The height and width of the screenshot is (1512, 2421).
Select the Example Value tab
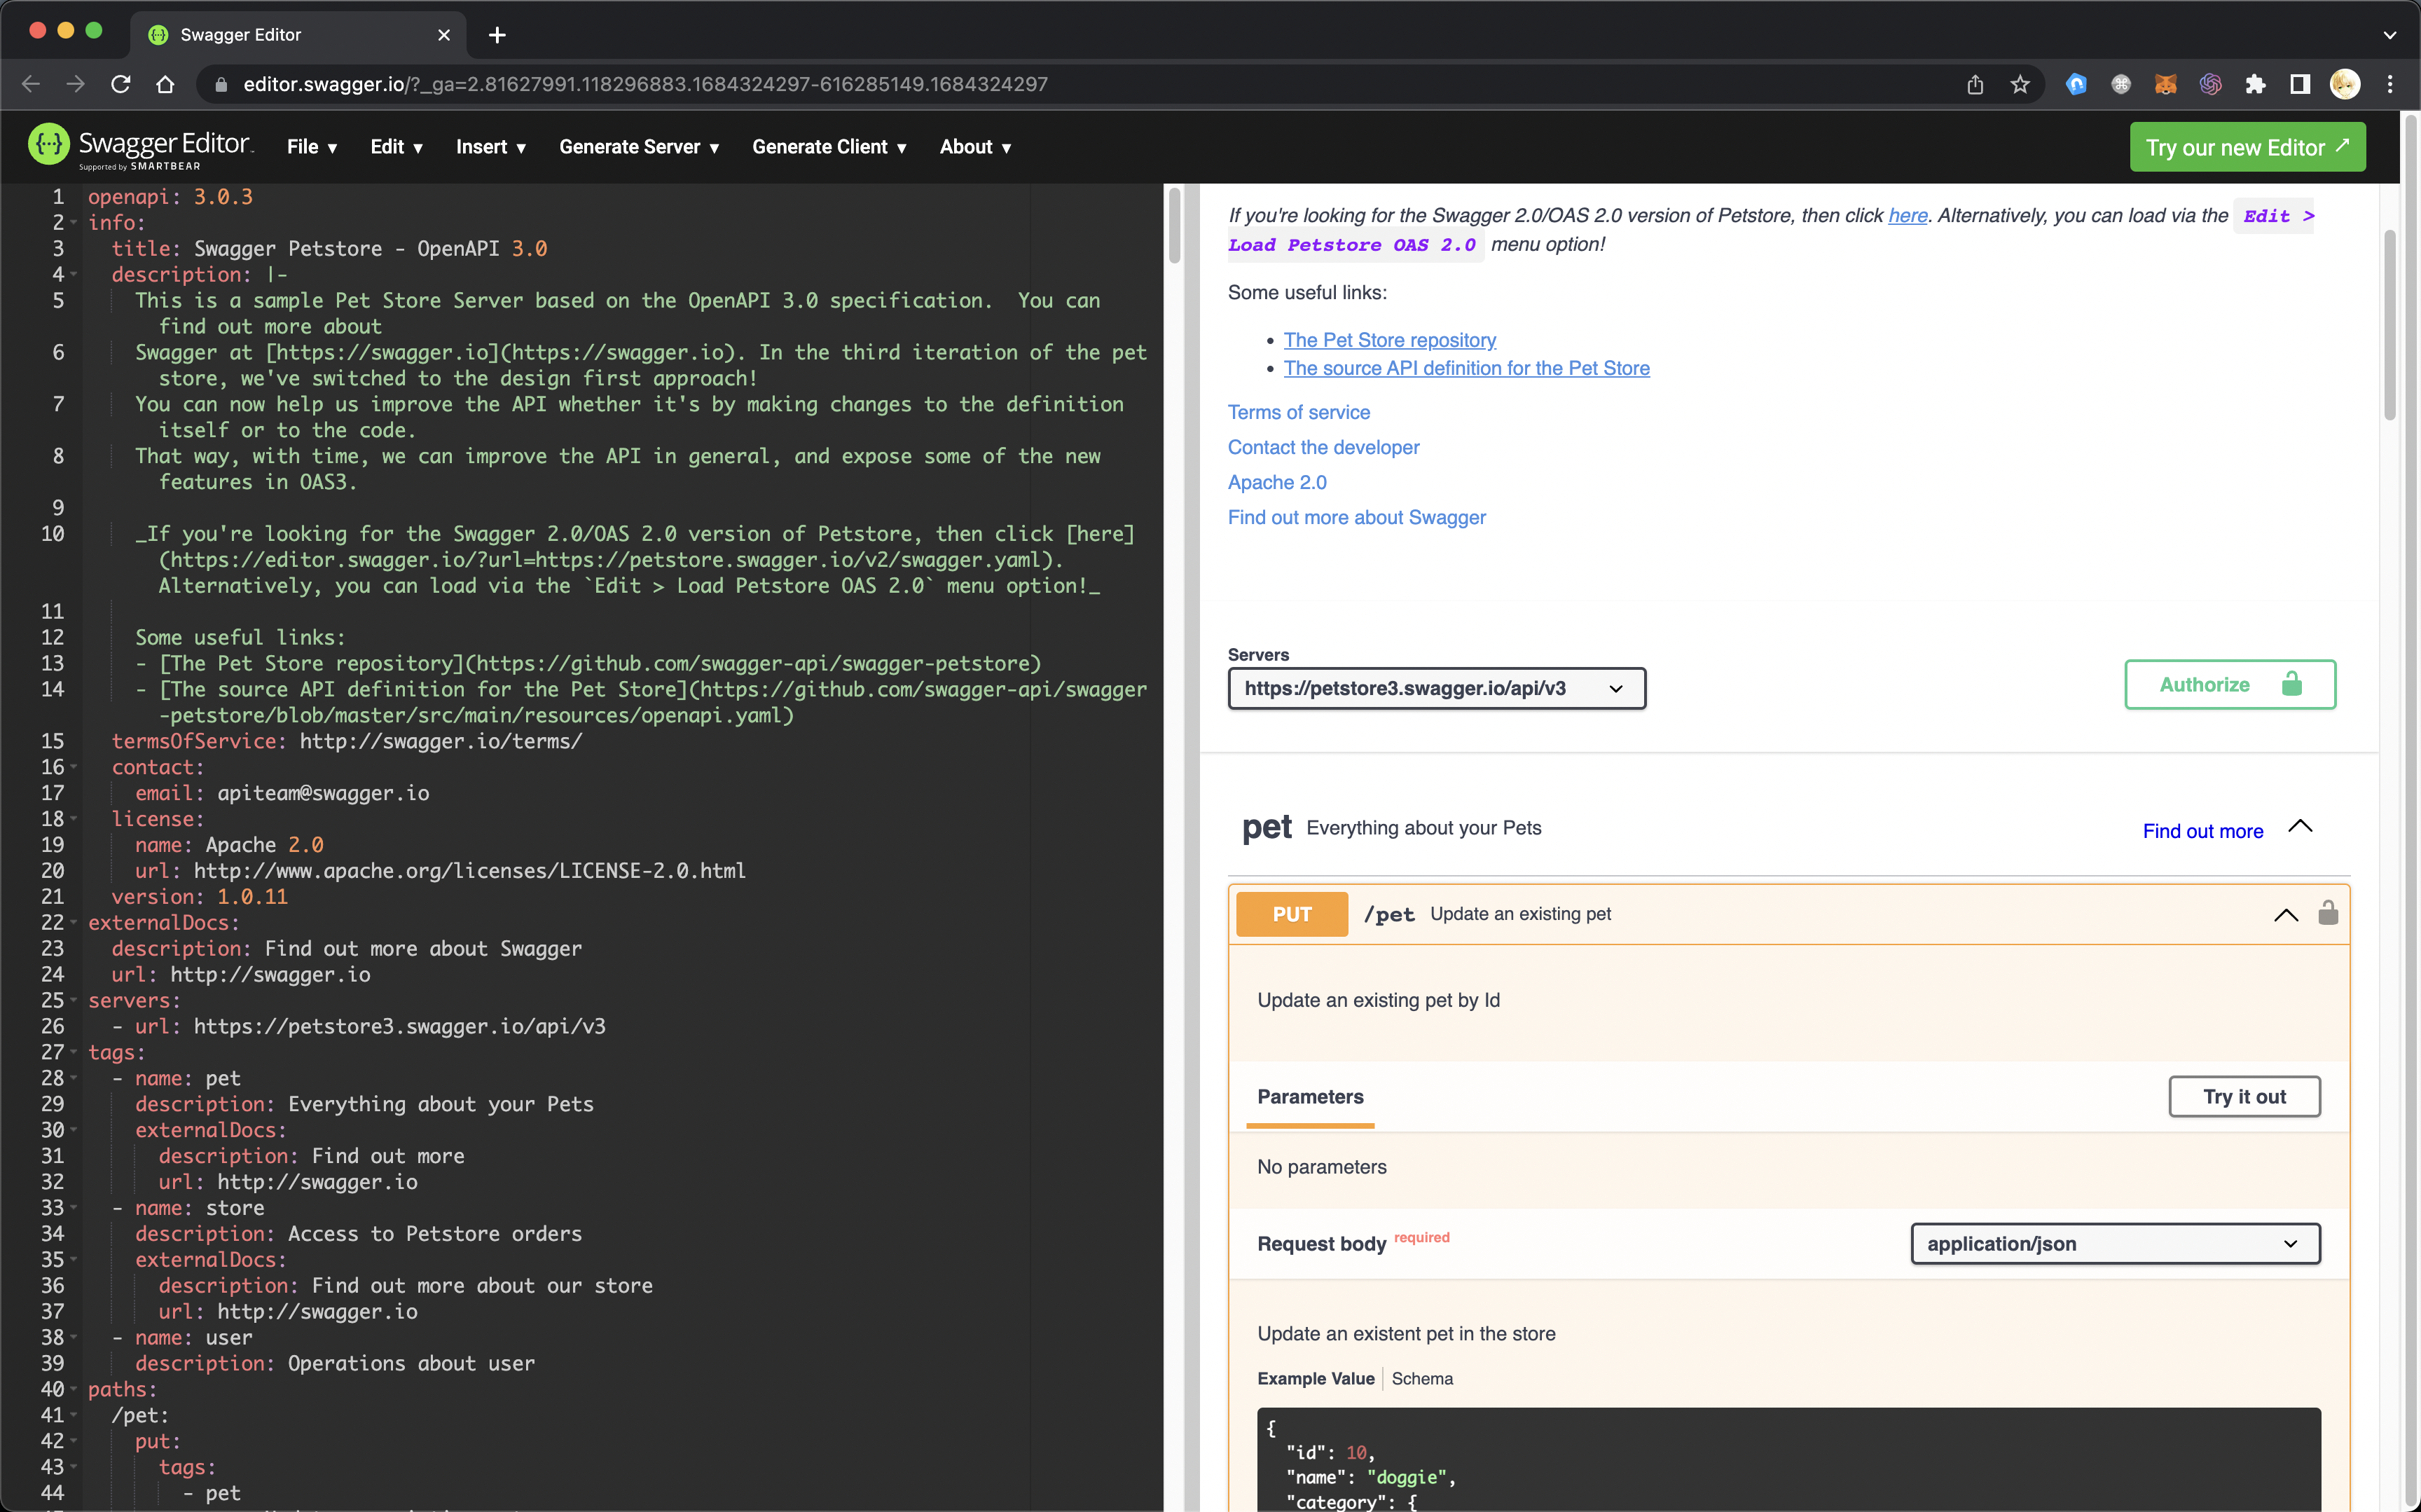1316,1378
